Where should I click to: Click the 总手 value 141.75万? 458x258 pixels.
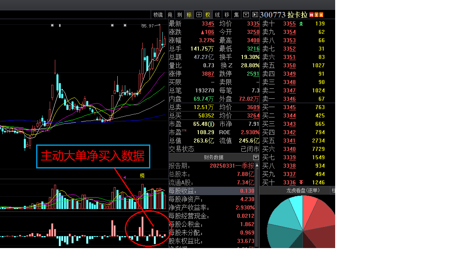pos(202,49)
